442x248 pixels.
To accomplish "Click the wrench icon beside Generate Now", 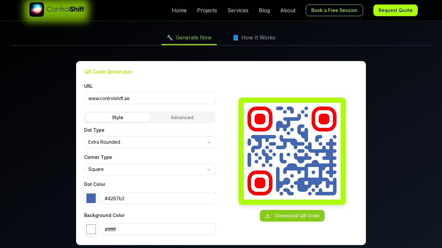I will pos(170,38).
